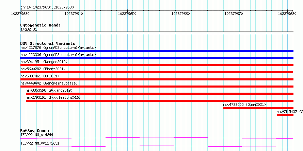The height and width of the screenshot is (151, 303).
Task: Open variant label nsv3353598 (Audano2019)
Action: point(49,90)
